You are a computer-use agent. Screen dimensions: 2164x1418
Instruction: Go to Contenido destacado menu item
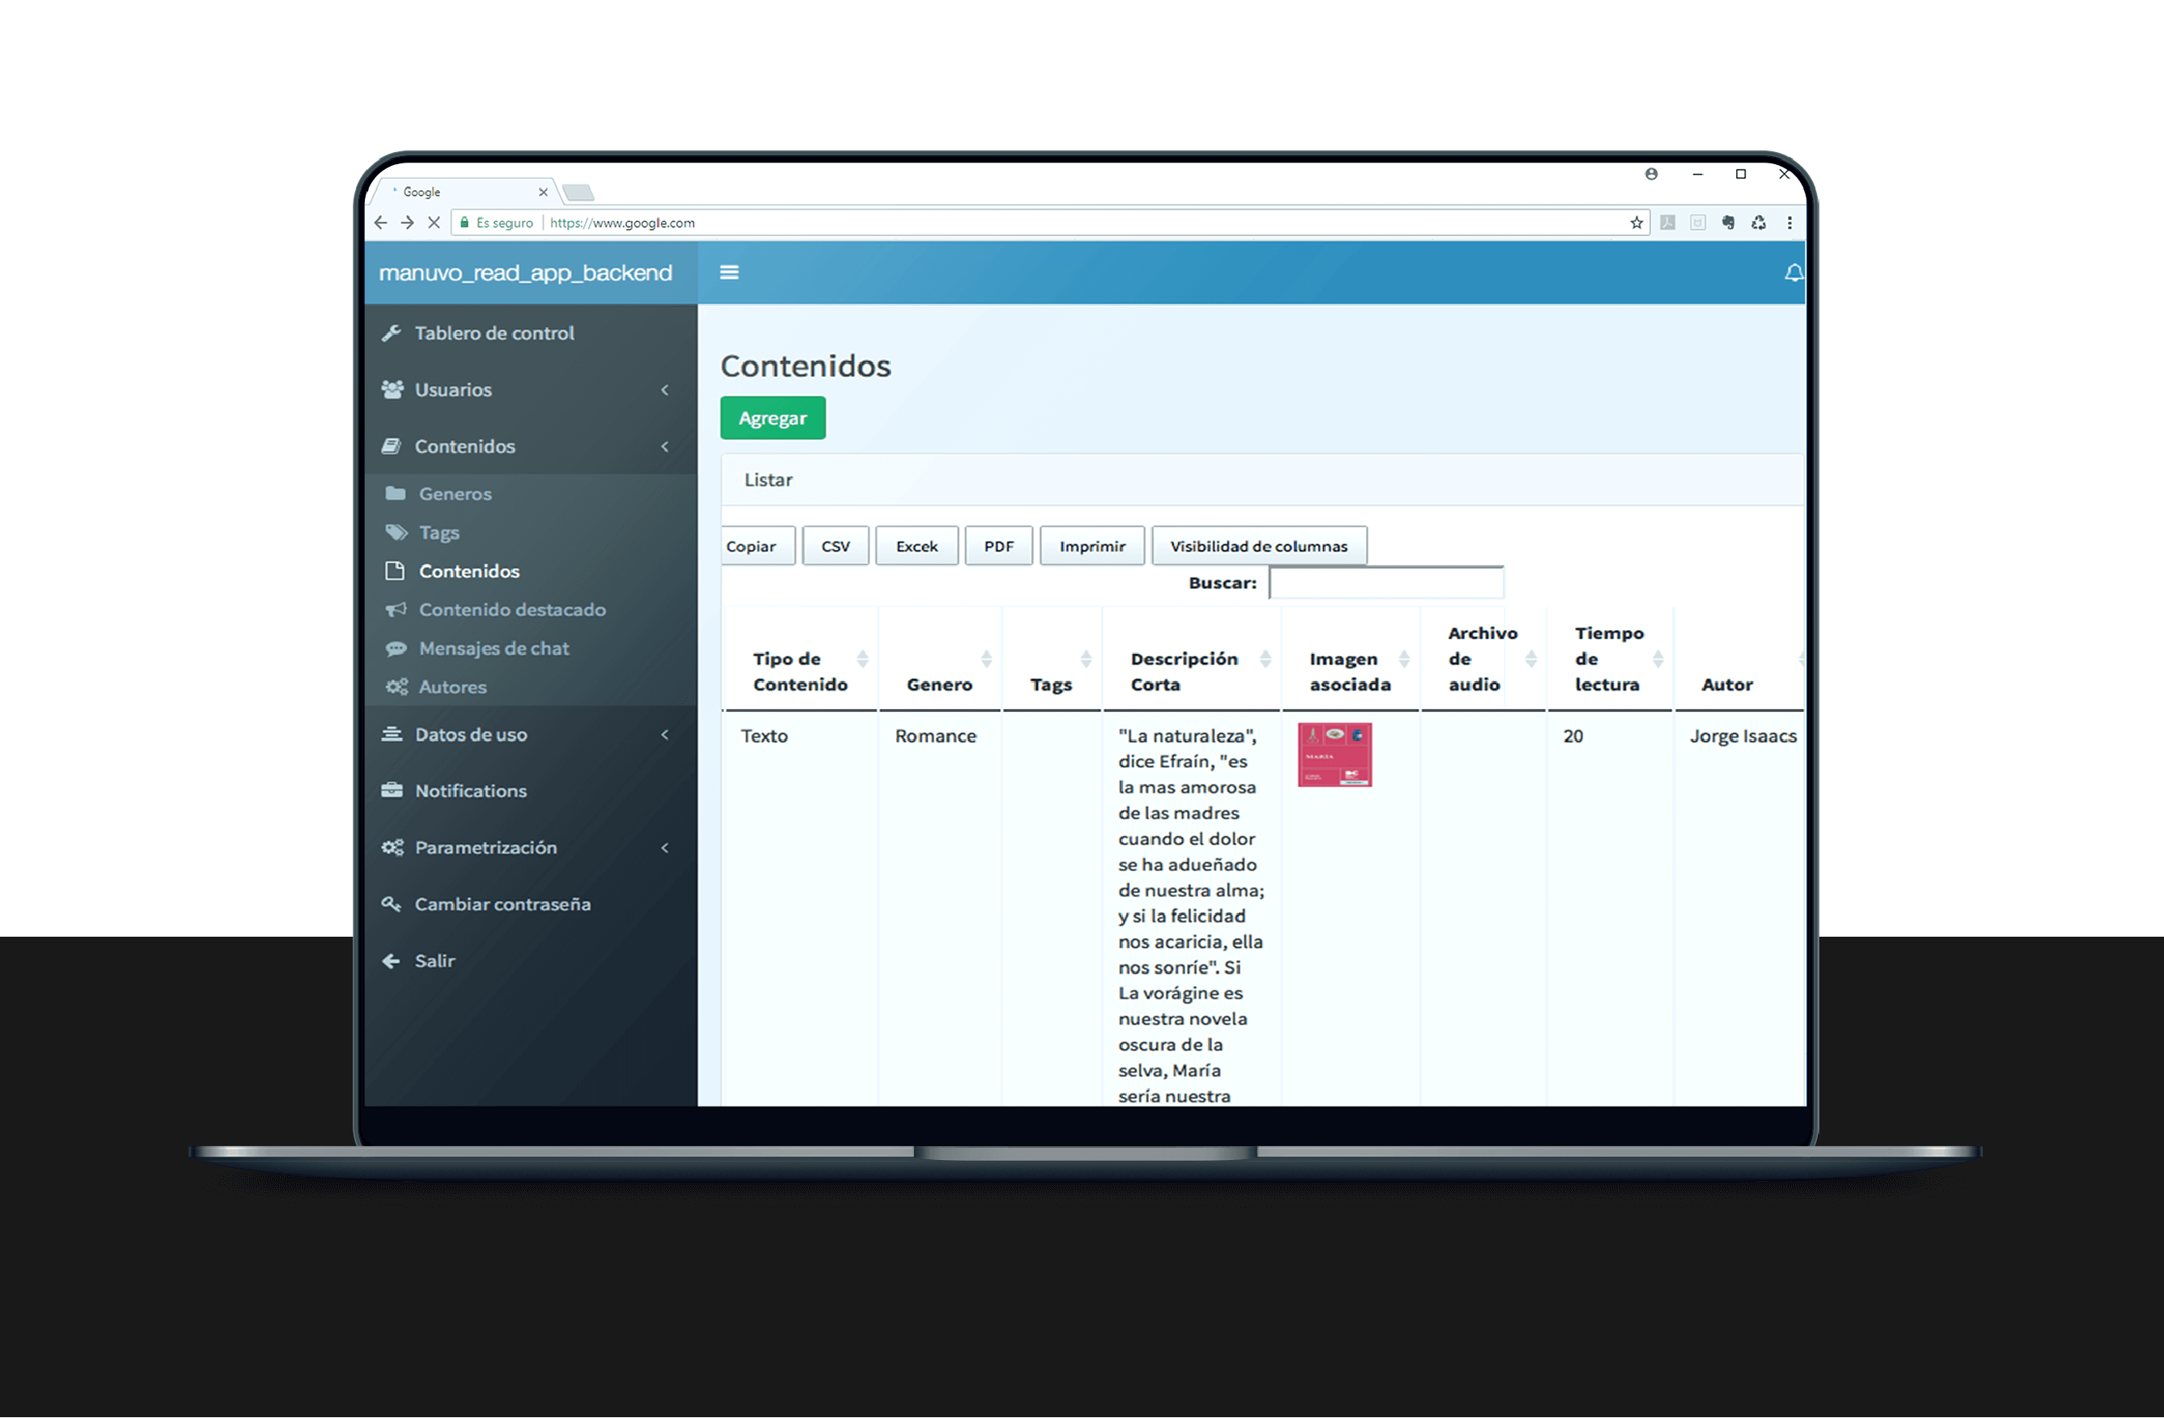512,610
